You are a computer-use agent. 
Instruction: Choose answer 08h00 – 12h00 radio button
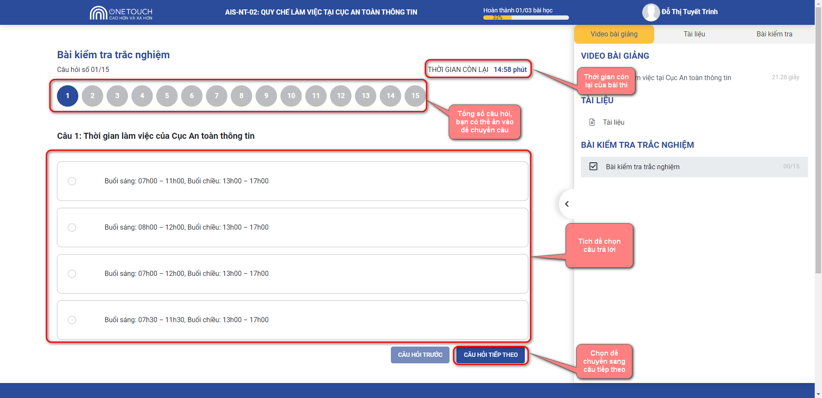point(72,227)
